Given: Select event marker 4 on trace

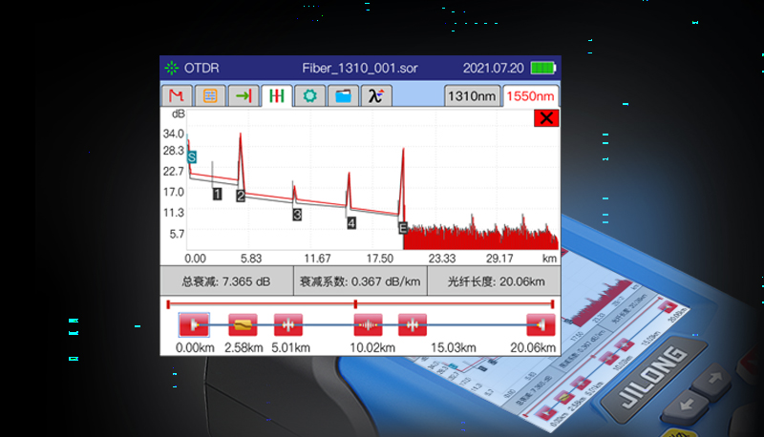Looking at the screenshot, I should (351, 223).
